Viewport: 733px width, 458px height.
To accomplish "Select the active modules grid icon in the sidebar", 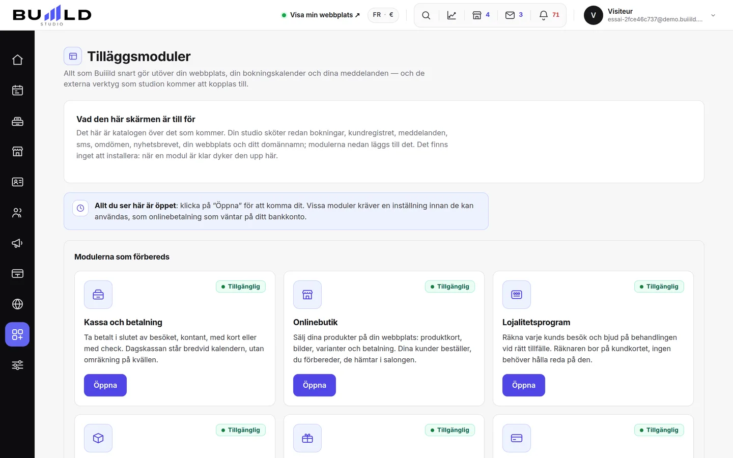I will (x=17, y=334).
